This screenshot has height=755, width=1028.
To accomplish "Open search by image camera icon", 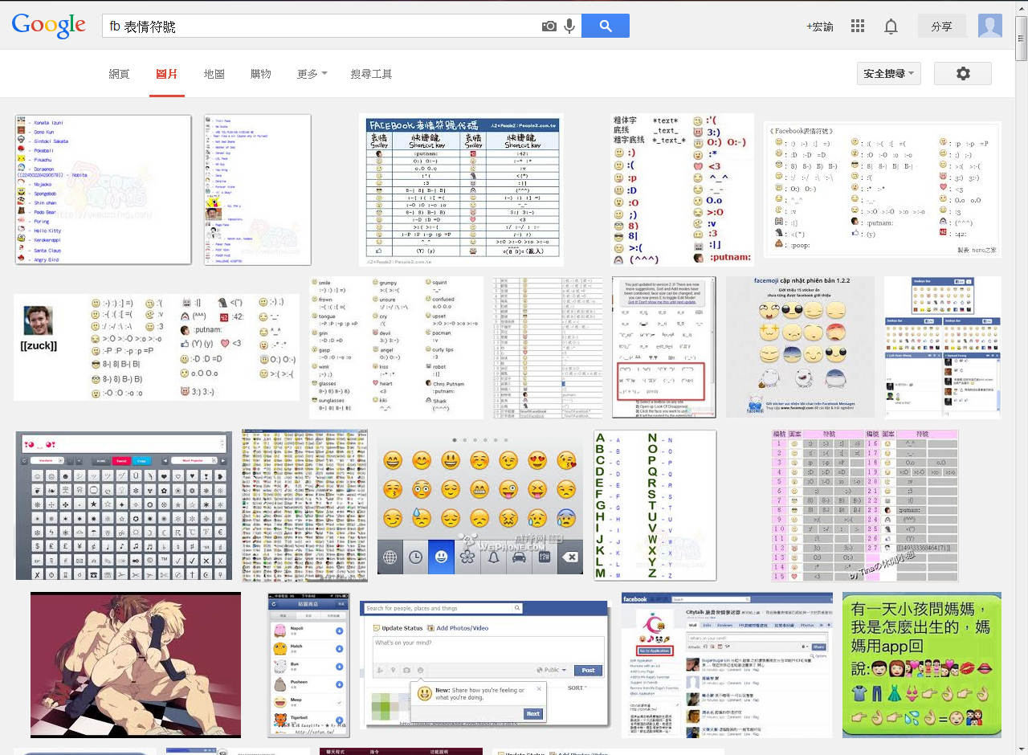I will (x=549, y=27).
